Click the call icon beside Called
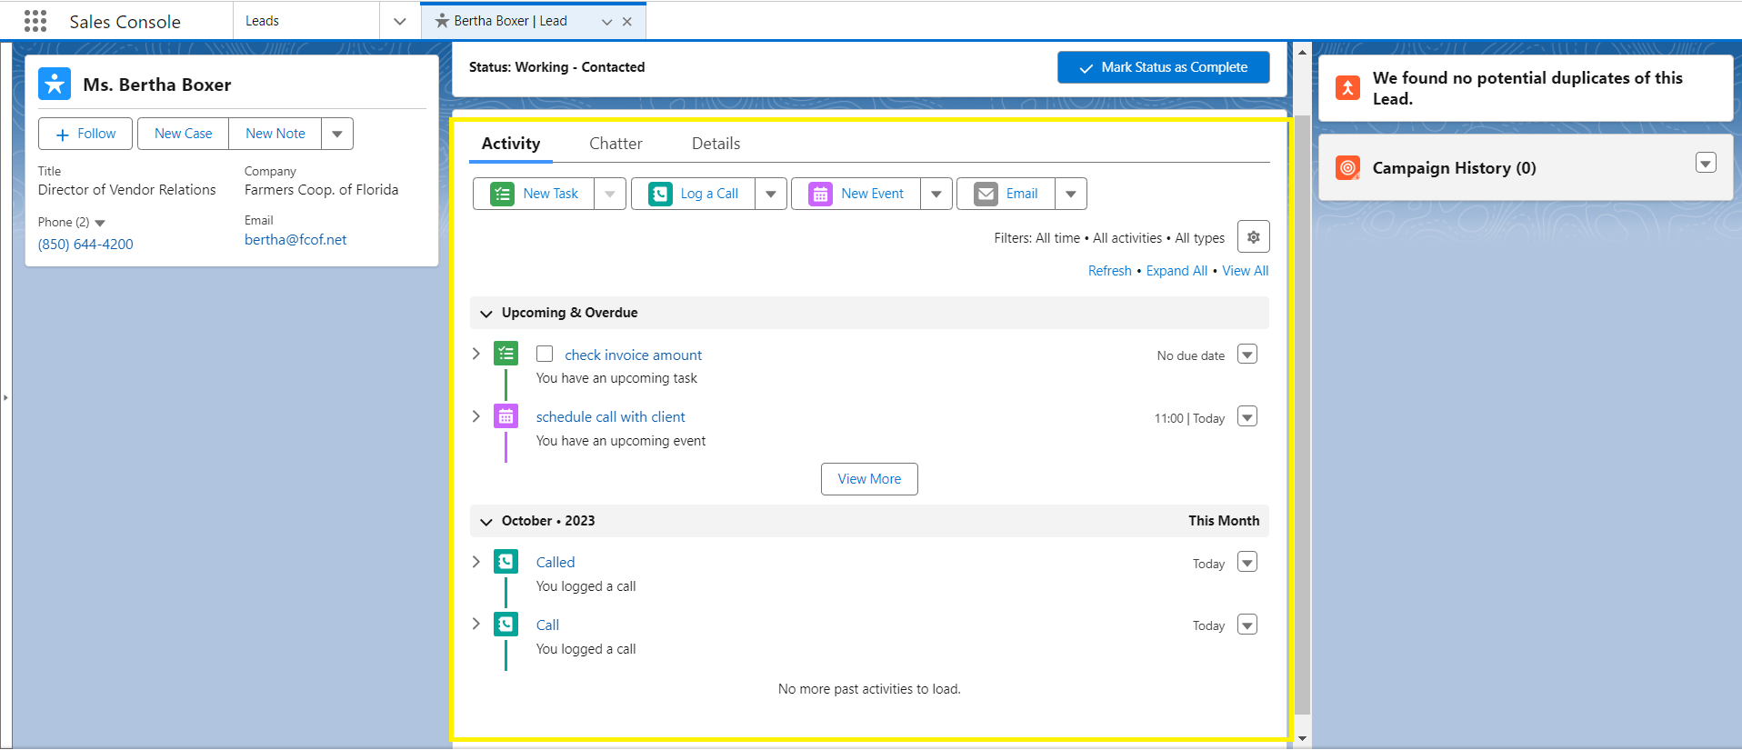Screen dimensions: 1742x750 coord(506,562)
